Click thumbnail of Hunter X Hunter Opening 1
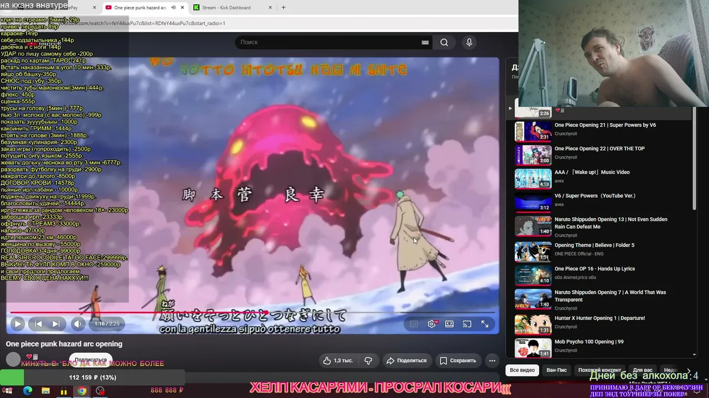The width and height of the screenshot is (709, 398). tap(533, 324)
